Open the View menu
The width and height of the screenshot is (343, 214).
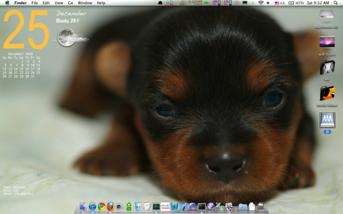tap(59, 3)
